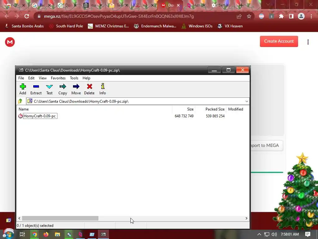The width and height of the screenshot is (318, 239).
Task: Click the 7-Zip taskbar button
Action: pos(103,234)
